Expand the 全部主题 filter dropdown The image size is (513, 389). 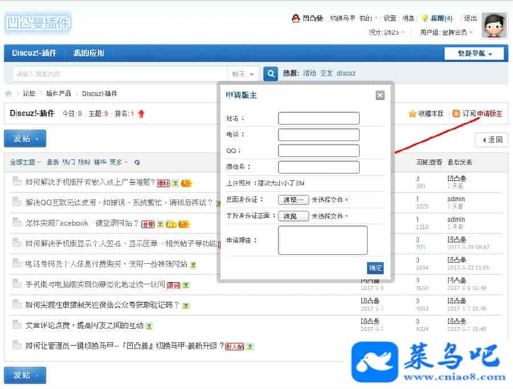tap(25, 163)
